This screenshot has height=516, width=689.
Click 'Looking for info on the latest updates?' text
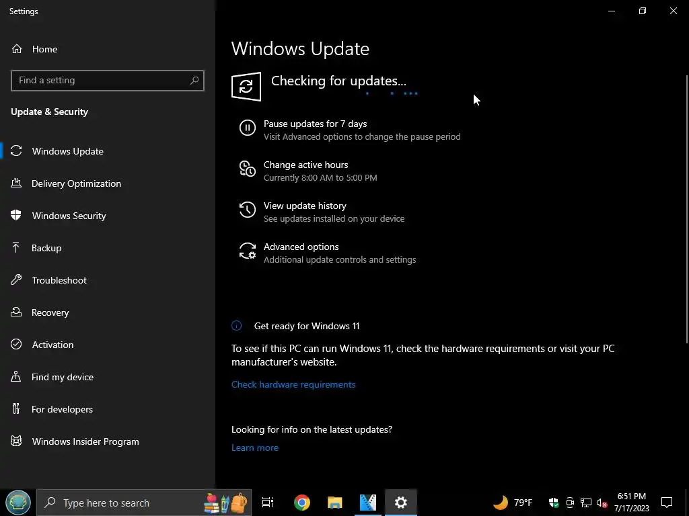pyautogui.click(x=312, y=429)
